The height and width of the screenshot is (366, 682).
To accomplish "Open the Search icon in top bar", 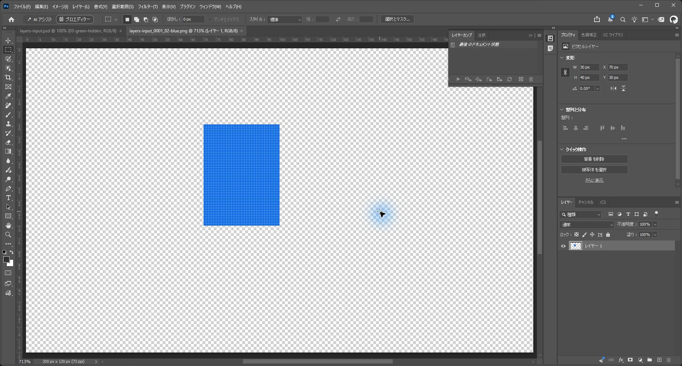I will [x=623, y=20].
